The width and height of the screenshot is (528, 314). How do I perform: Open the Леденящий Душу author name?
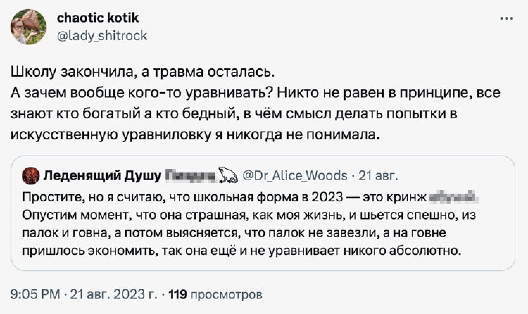click(x=102, y=175)
